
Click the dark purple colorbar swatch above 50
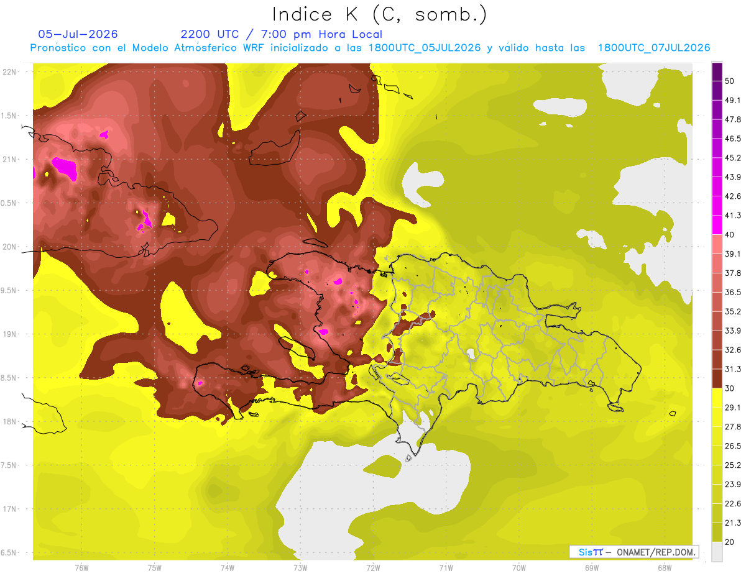tap(717, 71)
